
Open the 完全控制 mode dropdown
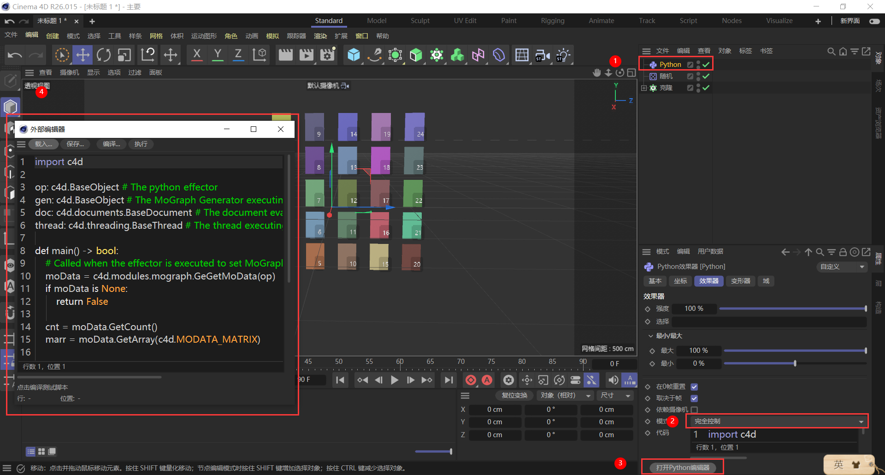coord(778,421)
